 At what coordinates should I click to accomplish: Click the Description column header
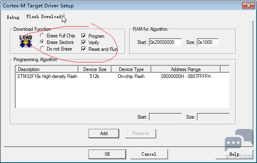point(47,69)
